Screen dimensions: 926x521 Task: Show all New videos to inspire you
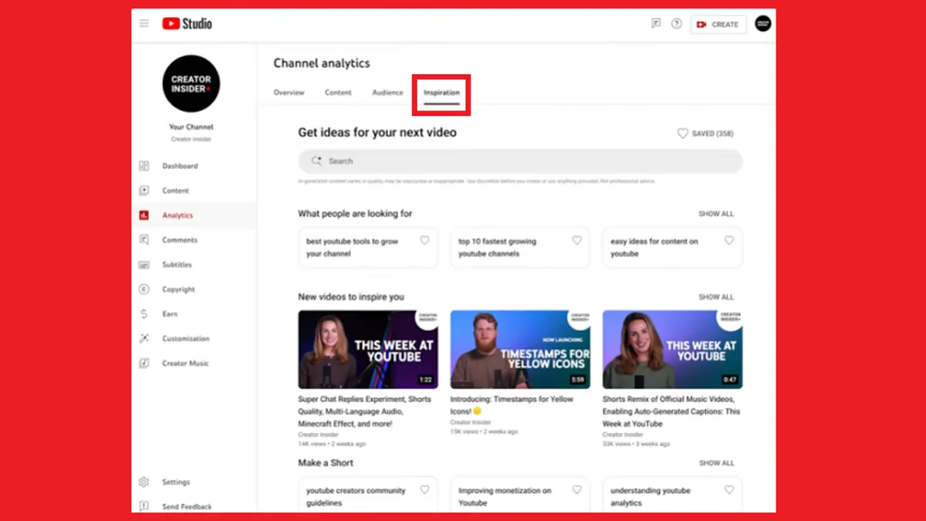click(716, 297)
